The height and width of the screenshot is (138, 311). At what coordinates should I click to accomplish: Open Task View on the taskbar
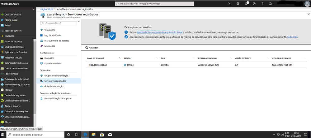77,135
